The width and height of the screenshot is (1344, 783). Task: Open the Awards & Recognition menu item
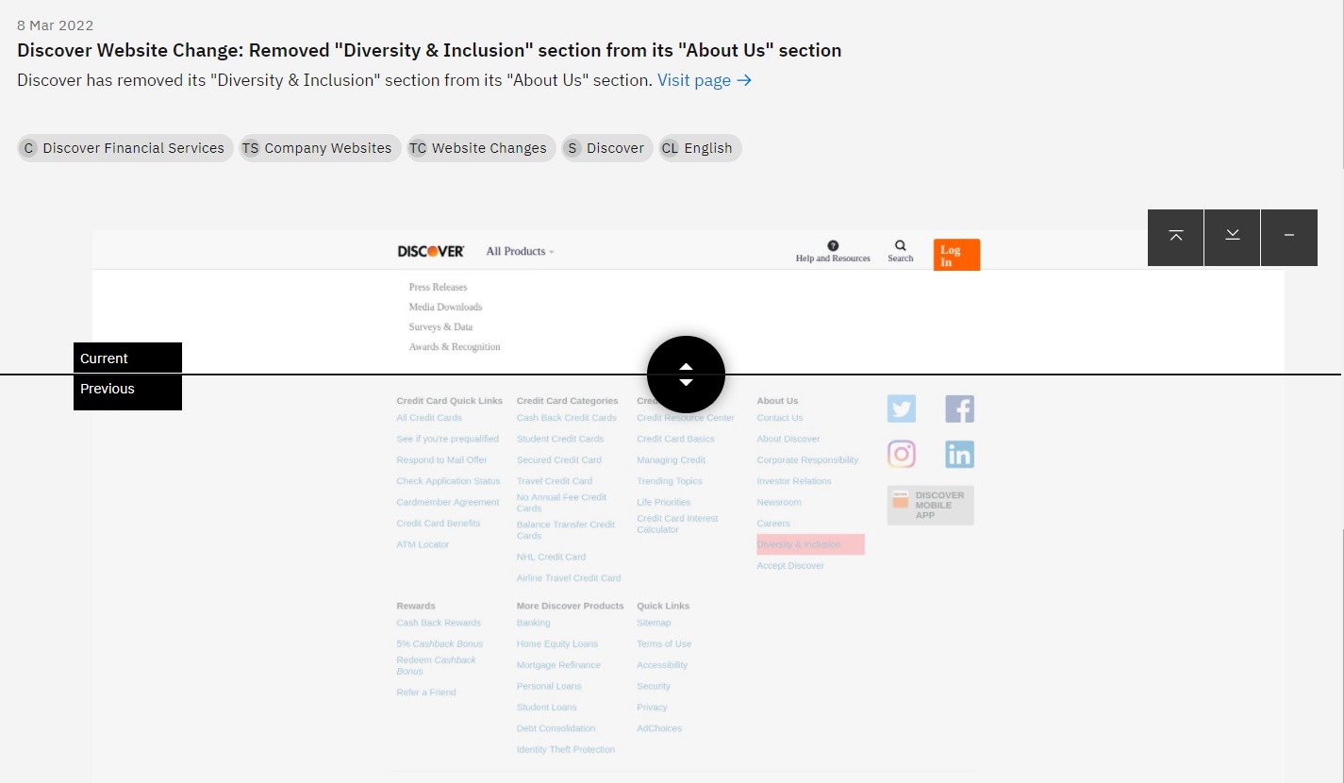[x=455, y=346]
